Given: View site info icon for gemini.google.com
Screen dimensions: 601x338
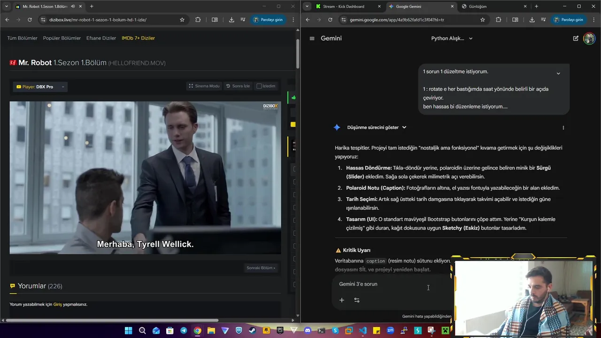Looking at the screenshot, I should pos(344,20).
